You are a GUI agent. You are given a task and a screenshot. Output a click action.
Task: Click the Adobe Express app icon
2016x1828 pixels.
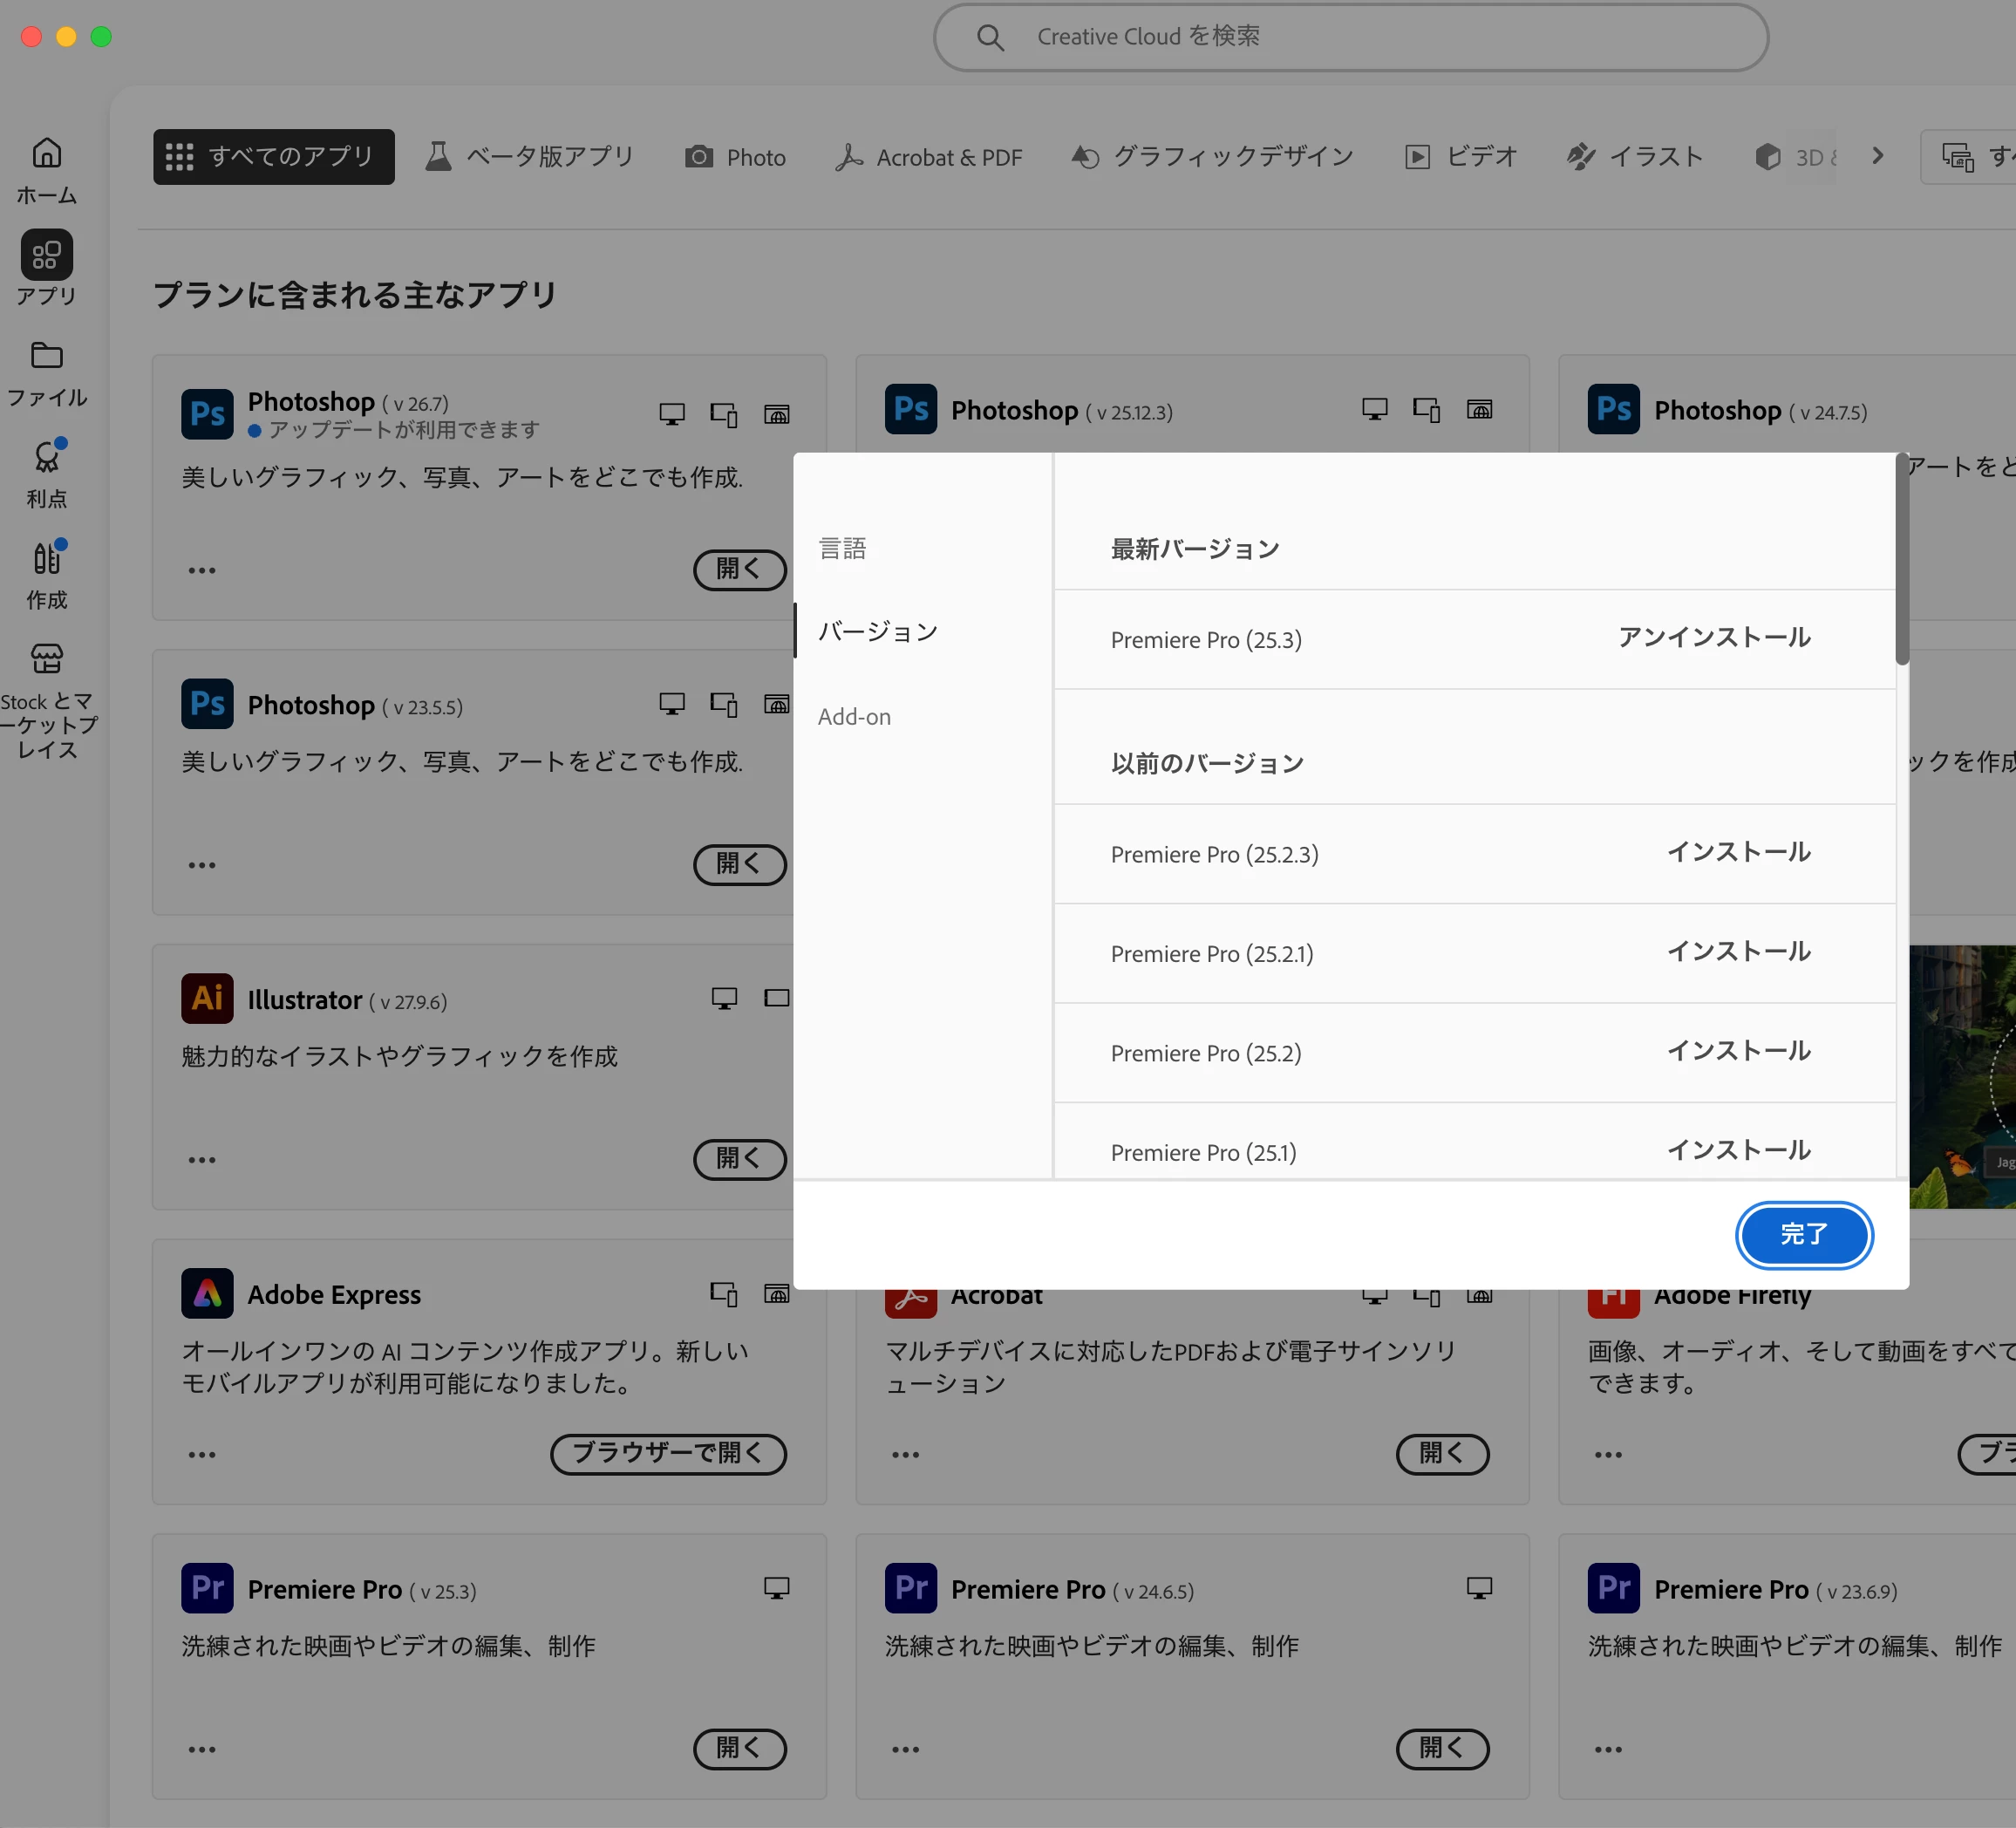click(x=207, y=1293)
